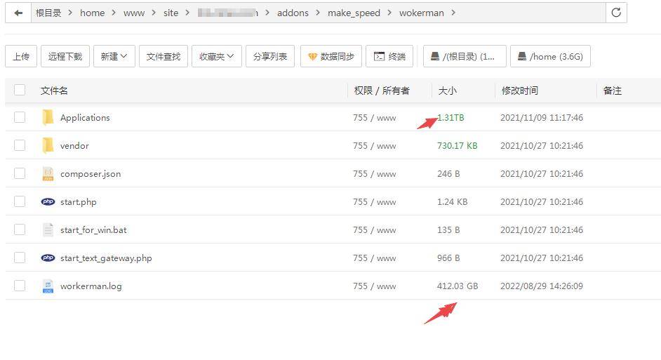The height and width of the screenshot is (360, 661).
Task: Check the start_for_win.bat row checkbox
Action: pos(20,229)
